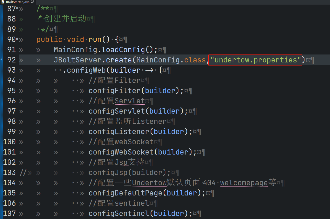Place cursor on configListener call
Screen dimensions: 330x219
click(119, 132)
